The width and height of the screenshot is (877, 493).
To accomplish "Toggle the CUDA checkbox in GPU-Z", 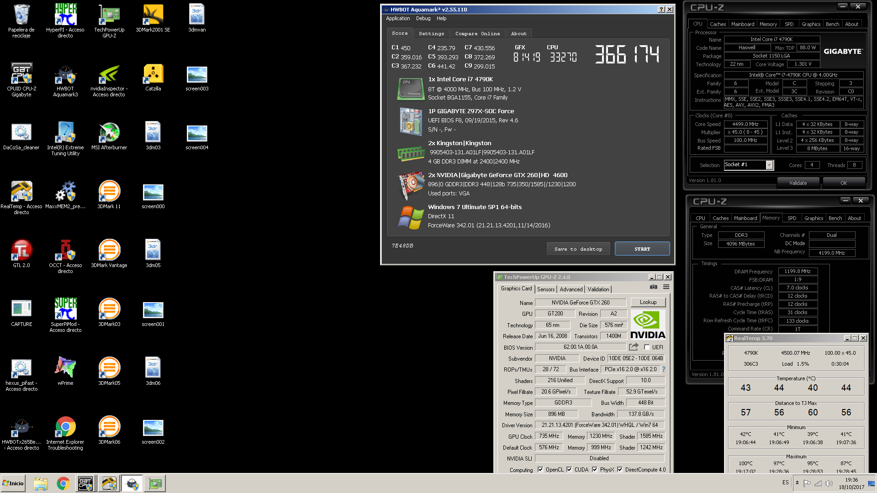I will coord(569,469).
